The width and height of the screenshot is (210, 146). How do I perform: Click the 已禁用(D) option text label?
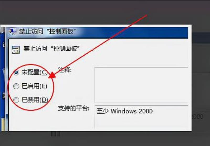tap(35, 100)
